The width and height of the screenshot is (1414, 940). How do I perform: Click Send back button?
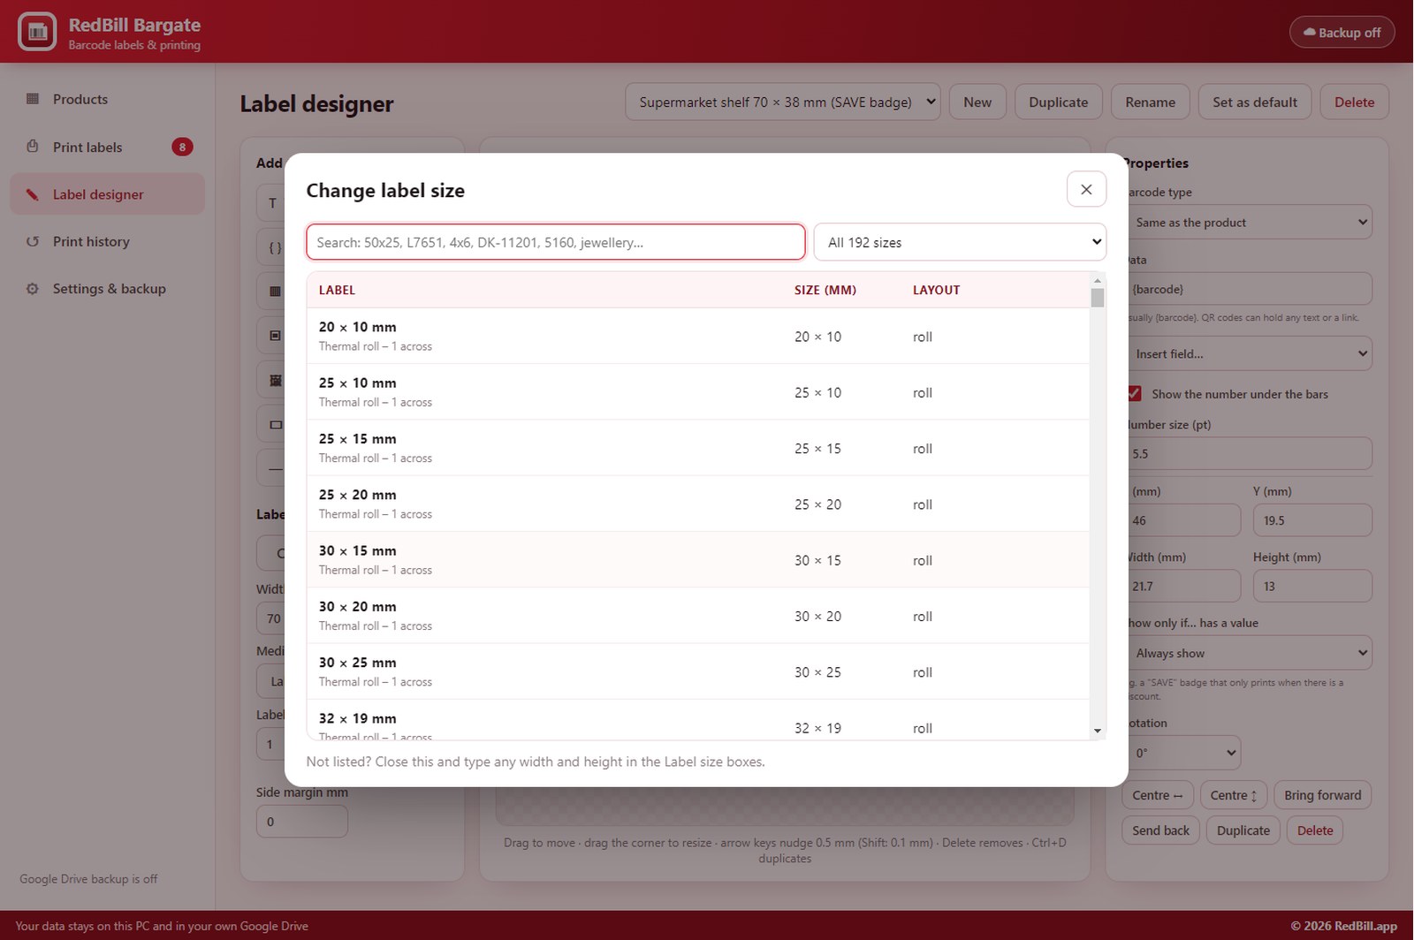click(x=1160, y=830)
